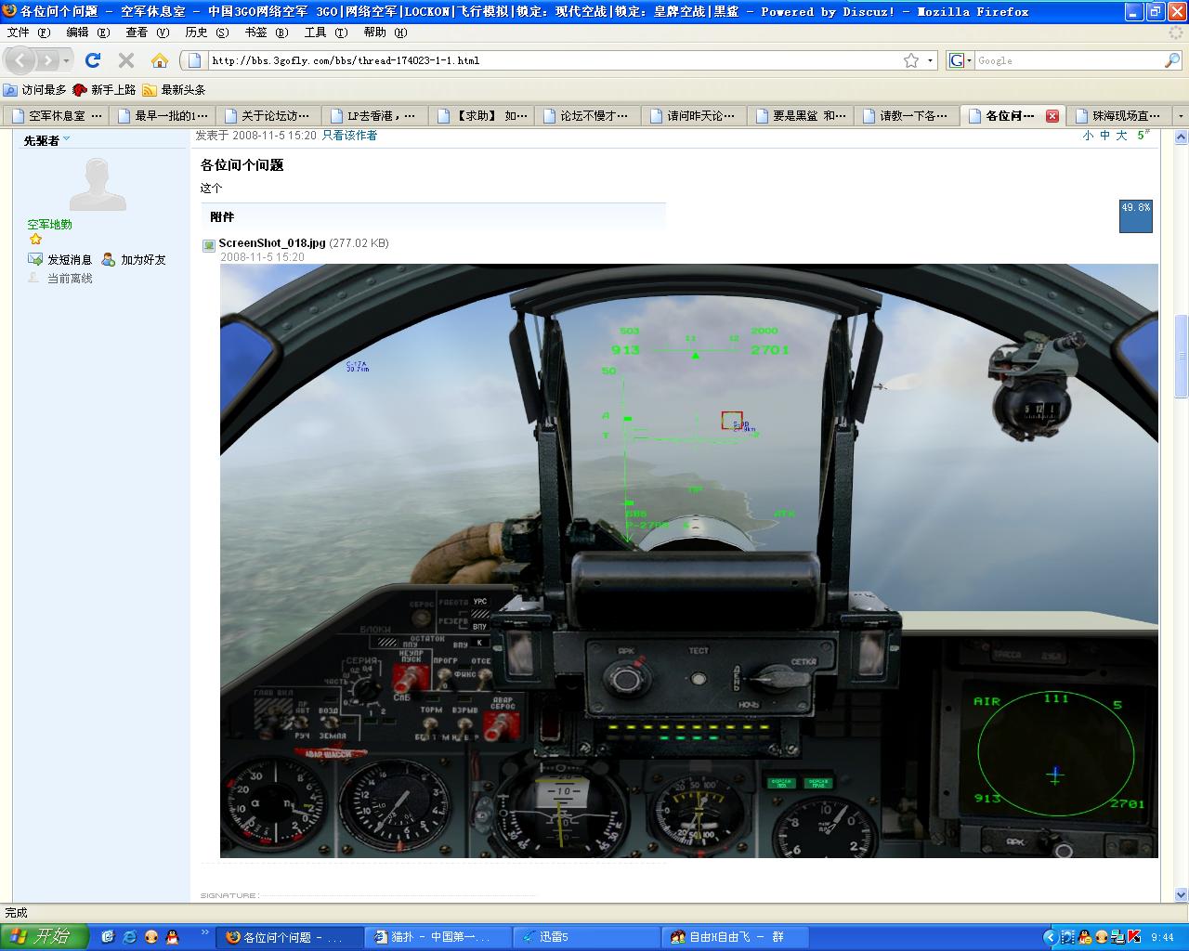Open recent history dropdown beside Forward
1189x951 pixels.
click(66, 60)
